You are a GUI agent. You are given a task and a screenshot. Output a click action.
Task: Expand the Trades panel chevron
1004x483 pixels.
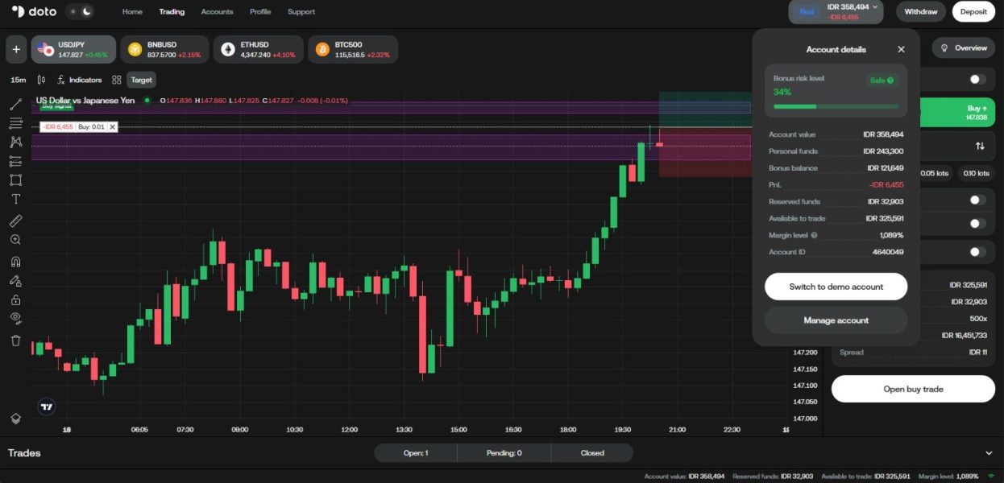[989, 453]
